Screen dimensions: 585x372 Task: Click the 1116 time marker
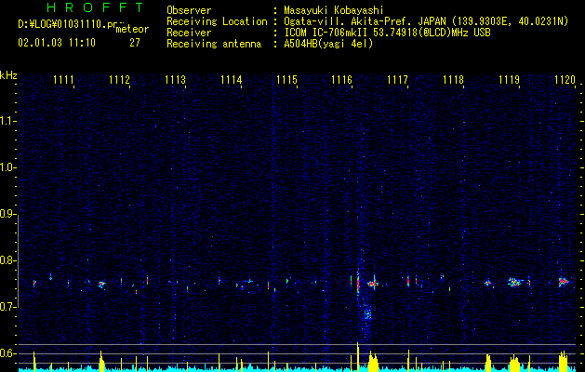pos(341,79)
